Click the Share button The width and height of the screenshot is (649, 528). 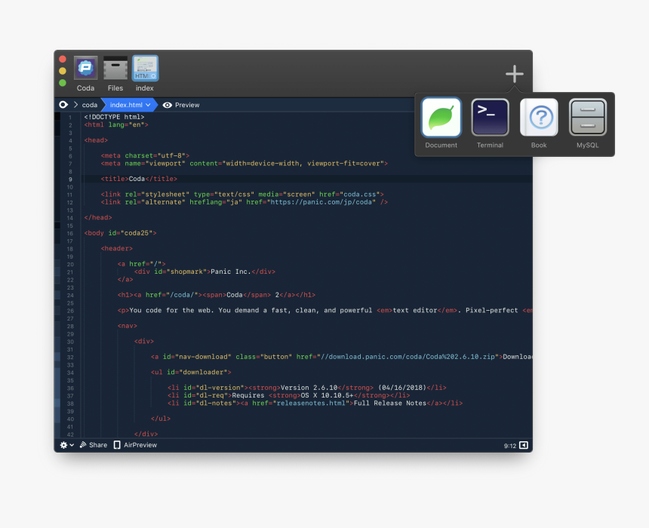[x=94, y=445]
